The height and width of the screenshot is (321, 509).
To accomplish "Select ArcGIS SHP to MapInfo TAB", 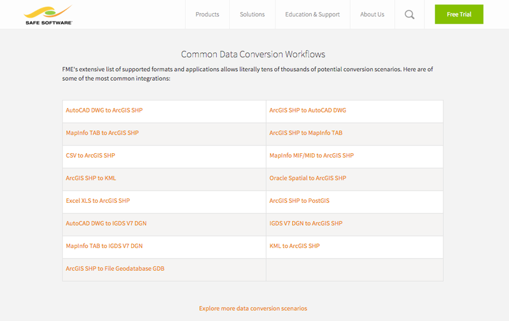I will 306,133.
